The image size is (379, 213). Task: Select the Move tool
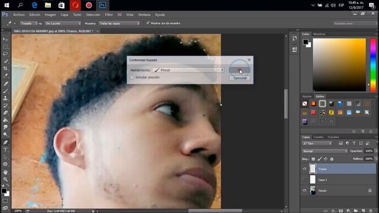point(5,39)
